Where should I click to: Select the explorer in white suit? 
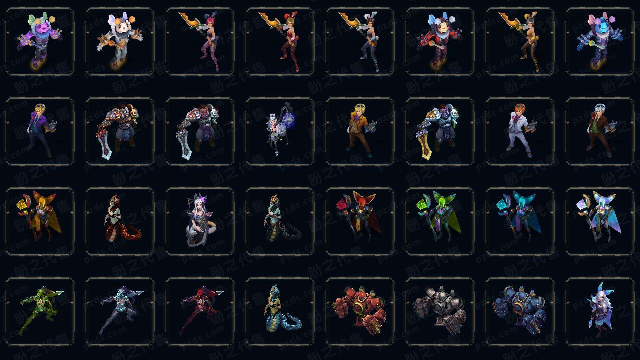coord(520,131)
